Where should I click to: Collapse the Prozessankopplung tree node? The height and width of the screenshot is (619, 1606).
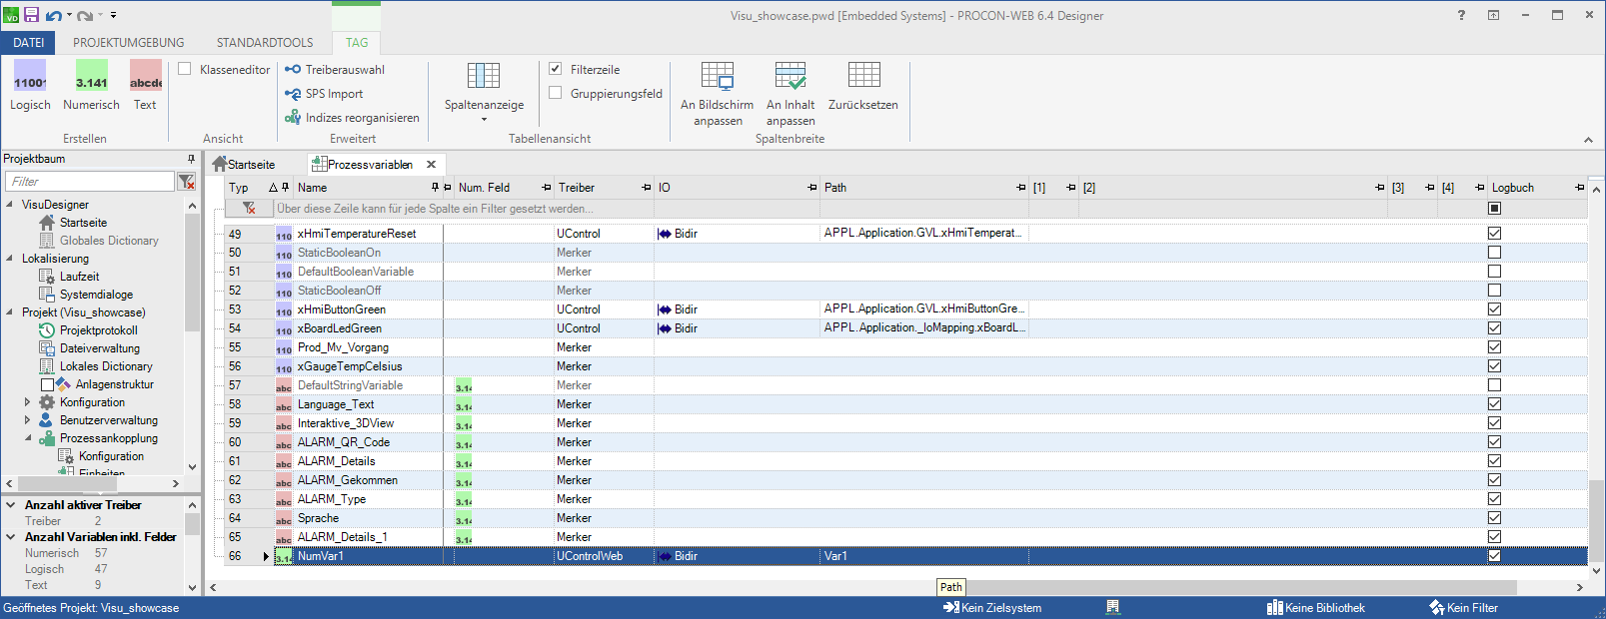coord(28,438)
